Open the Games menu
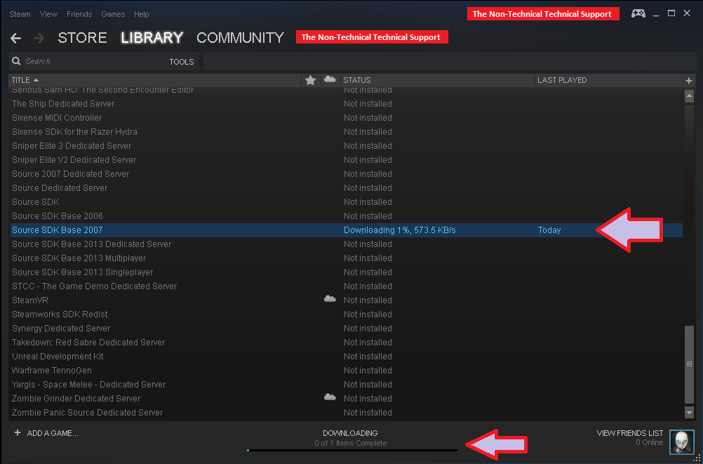Image resolution: width=703 pixels, height=464 pixels. tap(113, 14)
